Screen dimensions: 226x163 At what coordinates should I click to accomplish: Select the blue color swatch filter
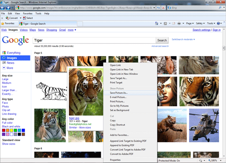23,130
